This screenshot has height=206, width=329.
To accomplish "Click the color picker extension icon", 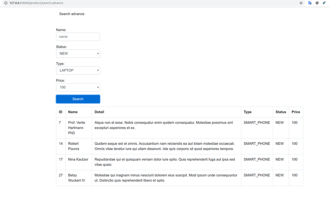I will coord(324,3).
